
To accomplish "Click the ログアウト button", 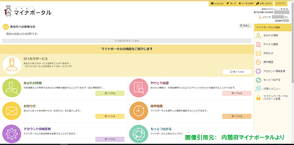I will pyautogui.click(x=281, y=4).
